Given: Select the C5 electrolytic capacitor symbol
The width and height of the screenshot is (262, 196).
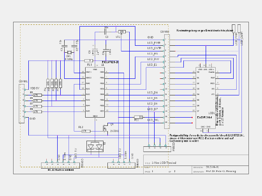Looking at the screenshot, I should click(95, 50).
